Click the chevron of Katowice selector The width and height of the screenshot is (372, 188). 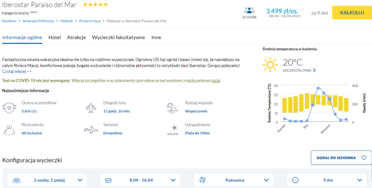267,180
